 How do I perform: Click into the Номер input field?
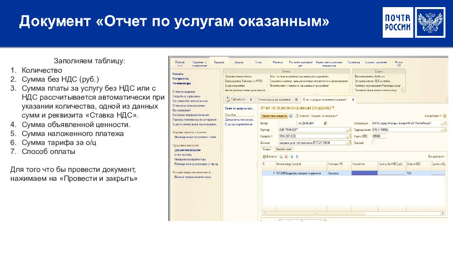pyautogui.click(x=288, y=123)
